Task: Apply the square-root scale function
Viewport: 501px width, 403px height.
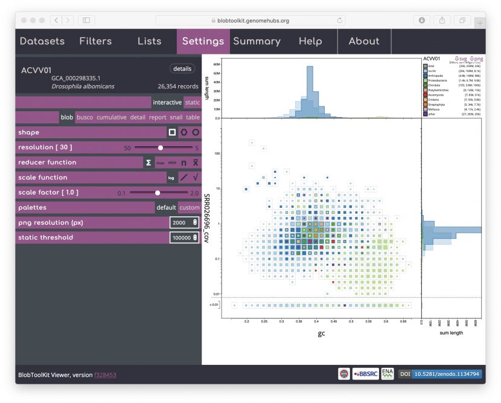Action: click(x=194, y=177)
